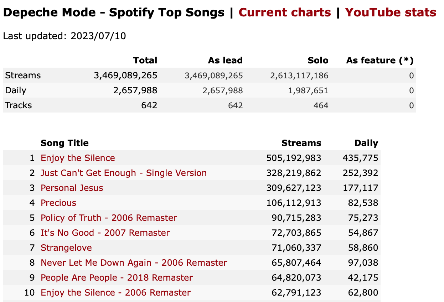This screenshot has height=302, width=444.
Task: Click People Are People - 2018 Remaster
Action: pyautogui.click(x=117, y=278)
